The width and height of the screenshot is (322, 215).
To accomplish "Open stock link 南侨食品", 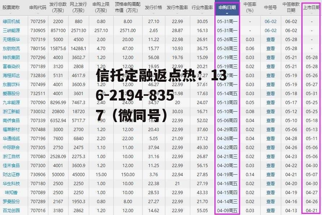I will coord(11,121).
